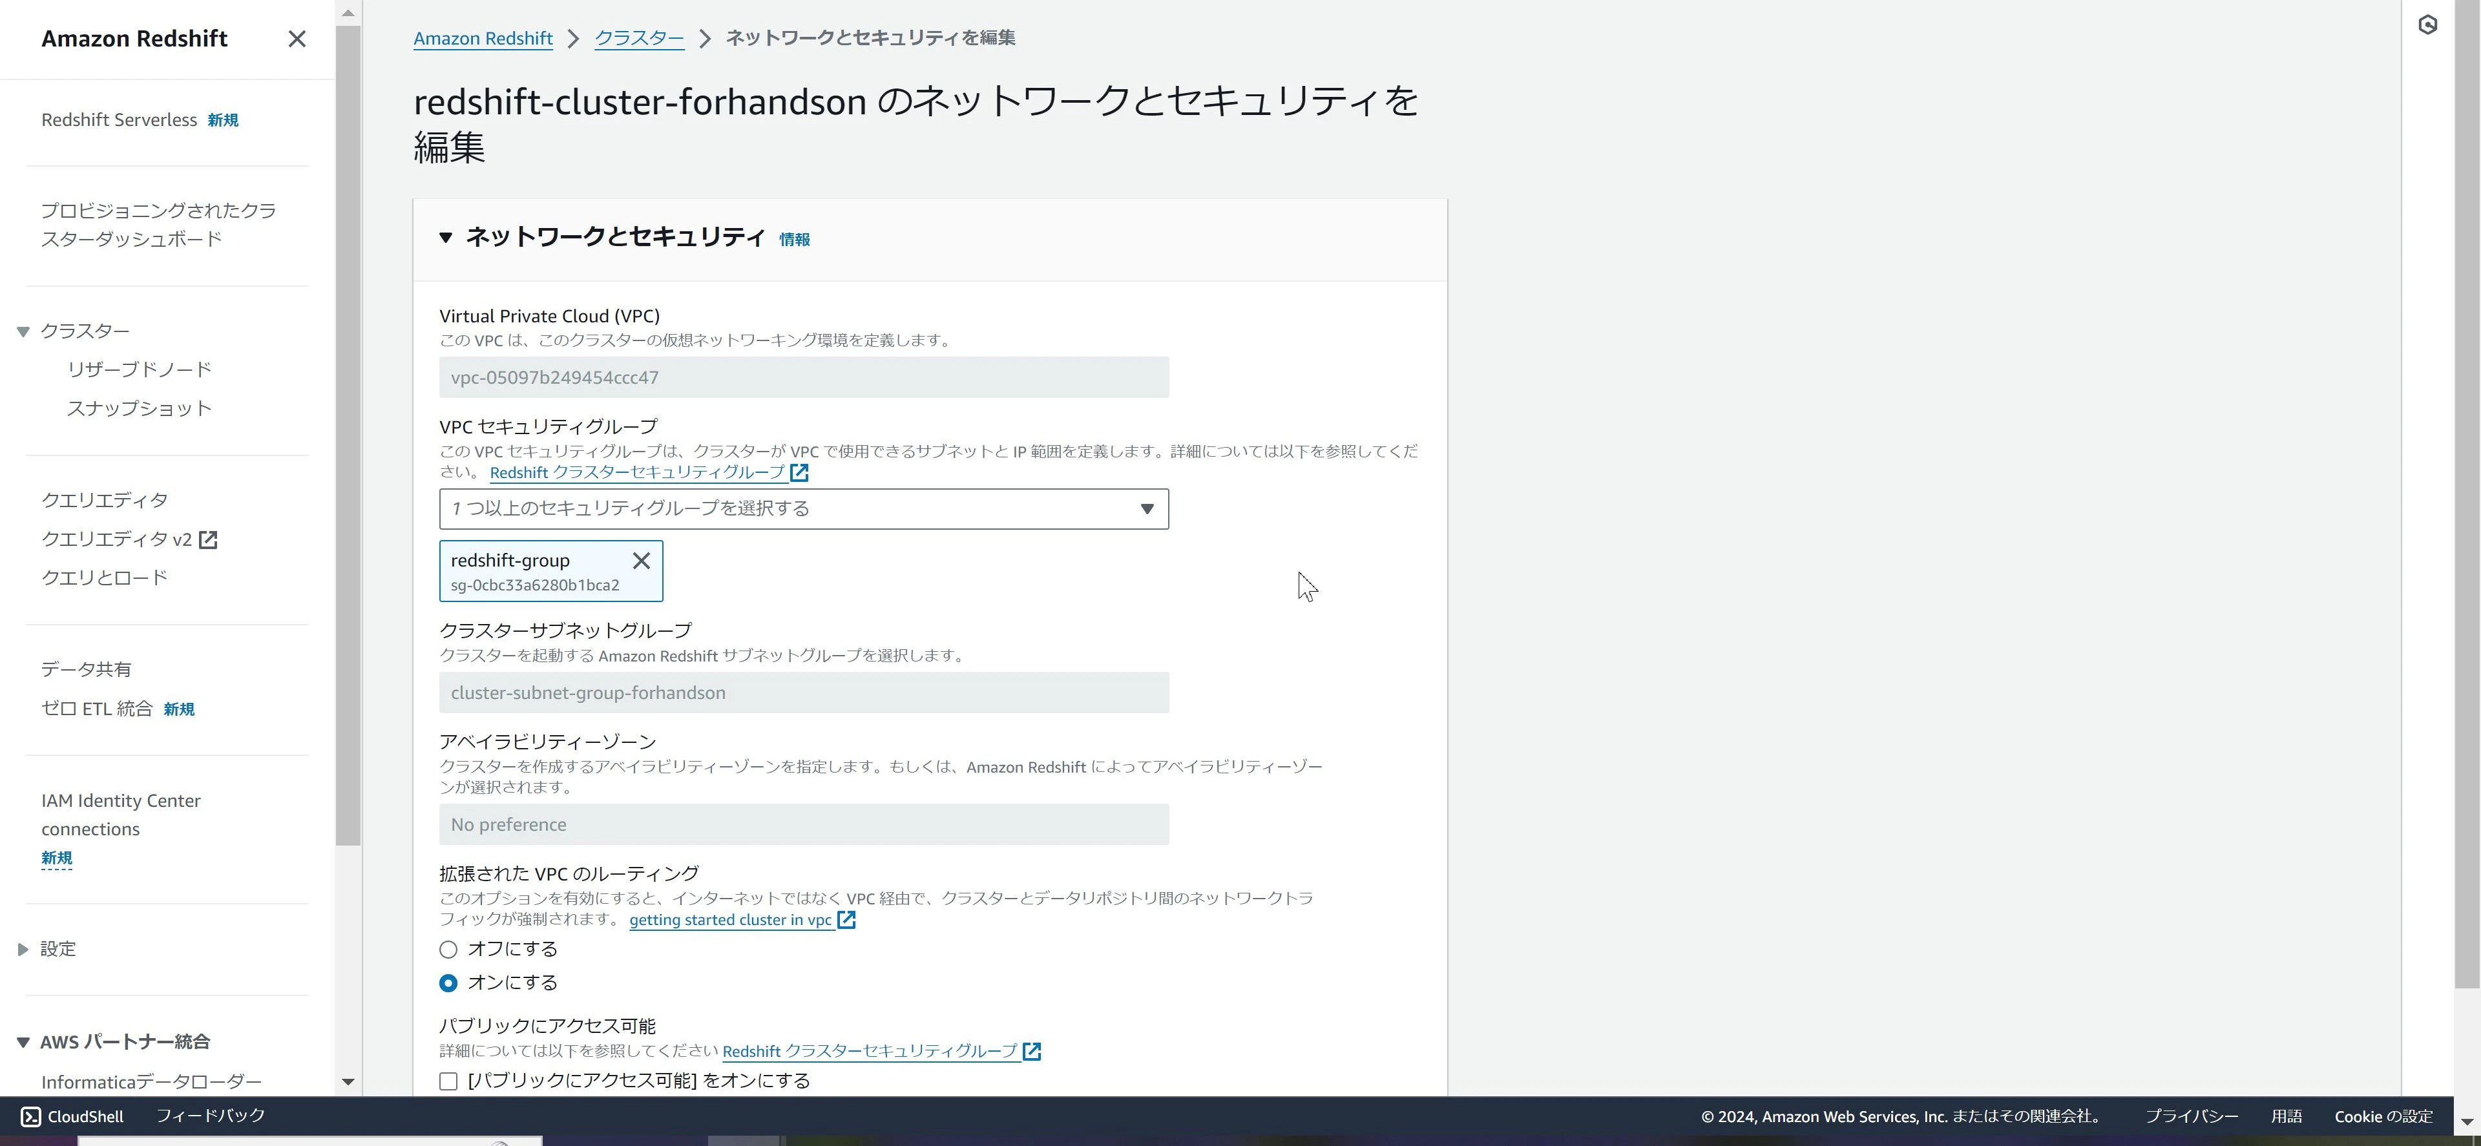
Task: Open ゼロ ETL 統合 page
Action: coord(96,709)
